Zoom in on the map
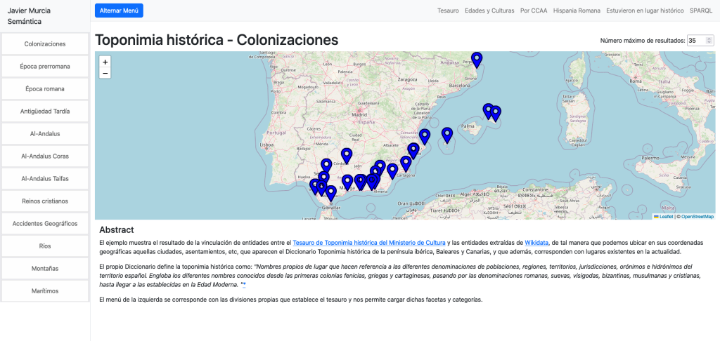This screenshot has width=720, height=341. point(105,62)
